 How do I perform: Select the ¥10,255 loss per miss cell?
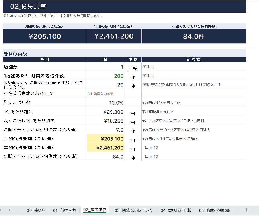point(105,121)
